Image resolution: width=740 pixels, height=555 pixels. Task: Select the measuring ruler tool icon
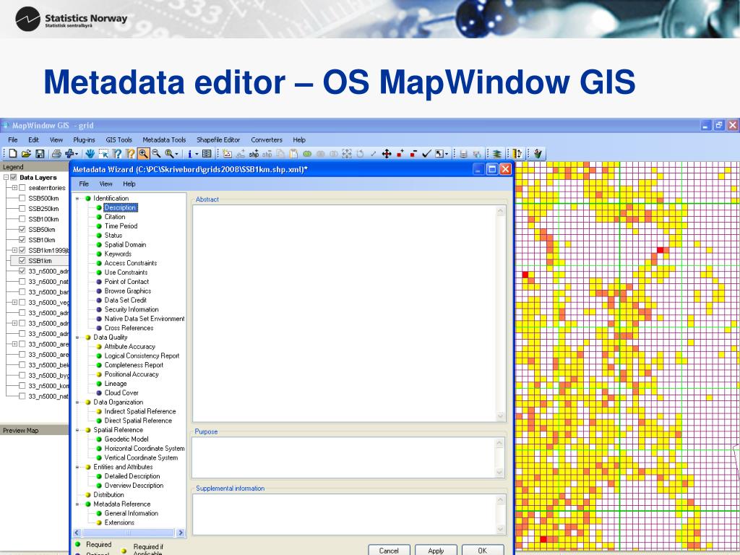(x=517, y=153)
